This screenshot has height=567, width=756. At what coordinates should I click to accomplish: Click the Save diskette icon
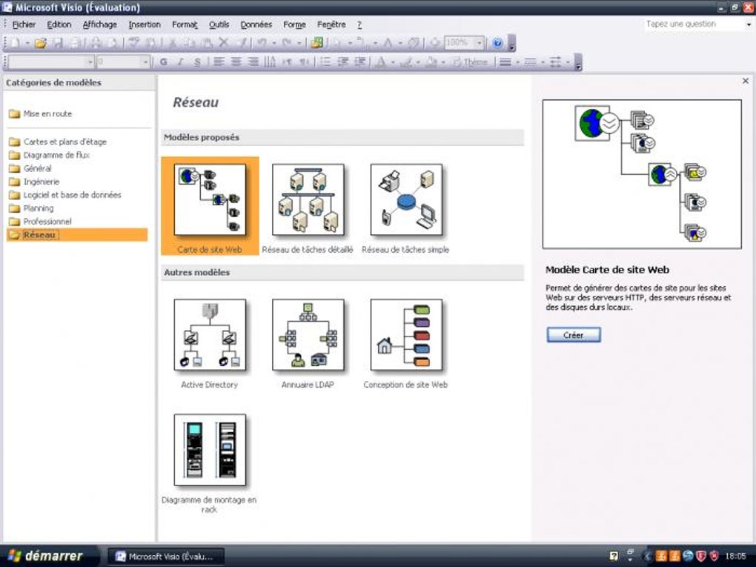(59, 43)
